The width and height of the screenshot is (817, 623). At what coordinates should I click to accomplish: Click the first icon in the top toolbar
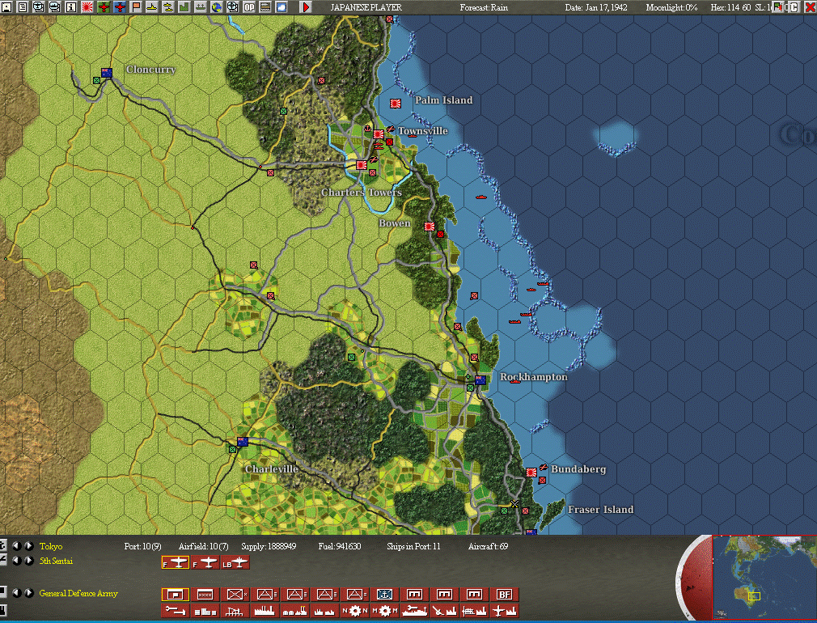tap(6, 7)
